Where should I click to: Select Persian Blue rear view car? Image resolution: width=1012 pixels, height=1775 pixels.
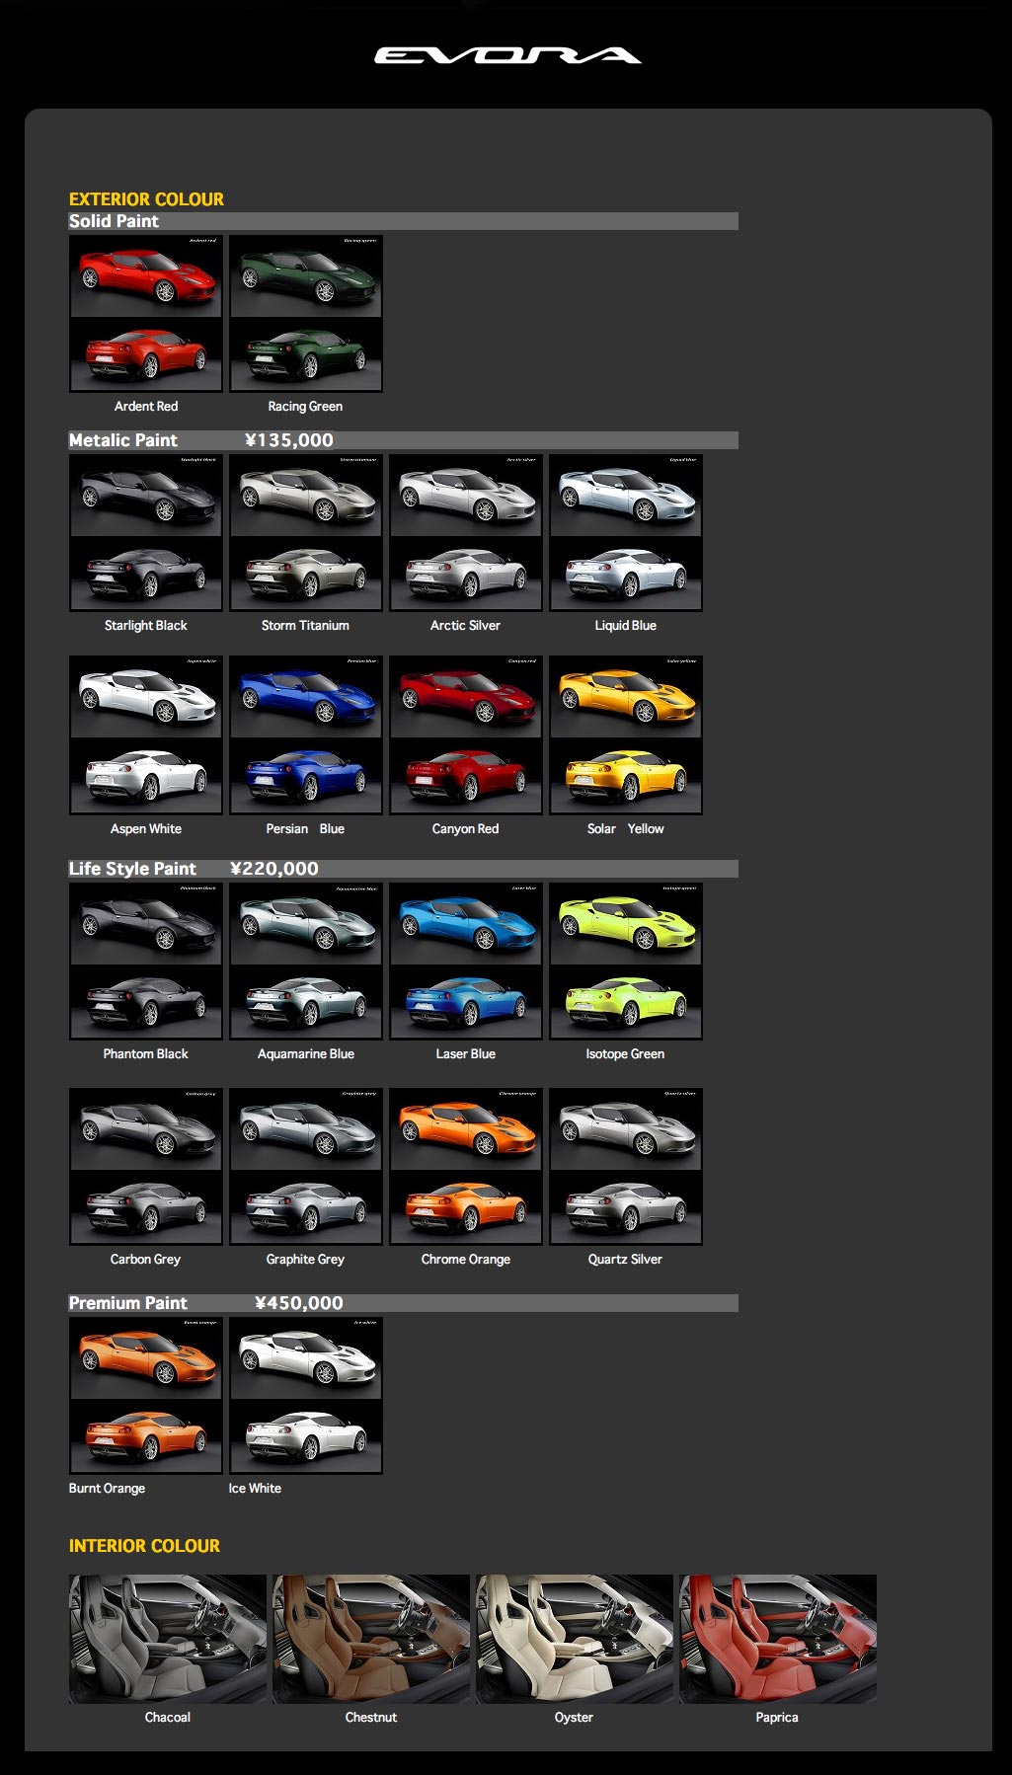tap(306, 776)
